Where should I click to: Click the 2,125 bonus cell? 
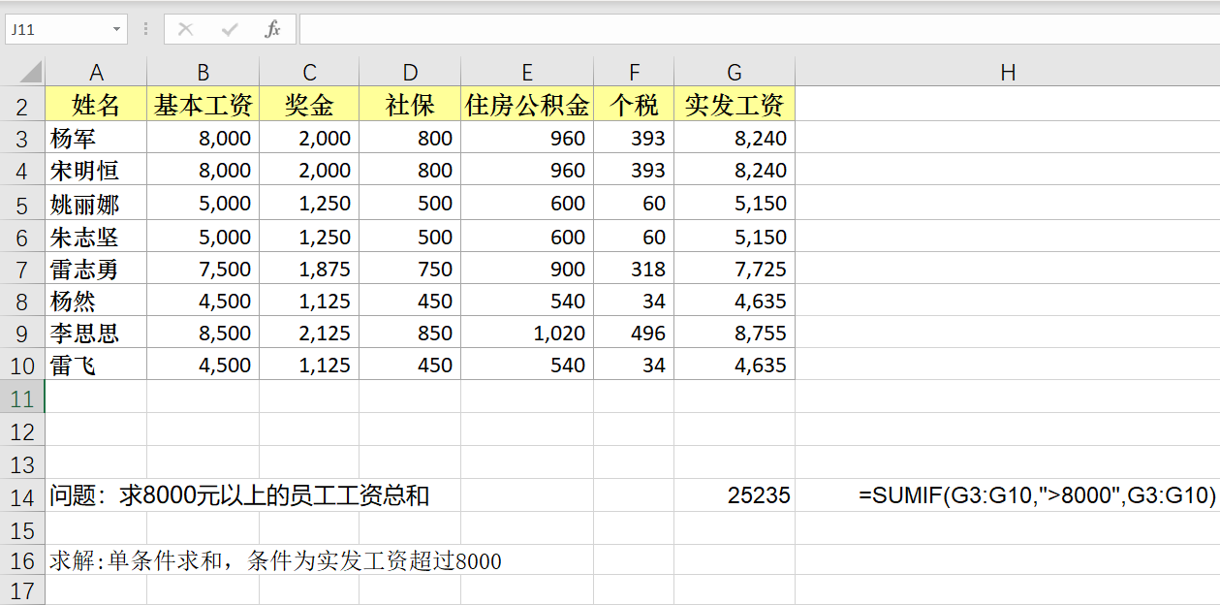point(309,333)
